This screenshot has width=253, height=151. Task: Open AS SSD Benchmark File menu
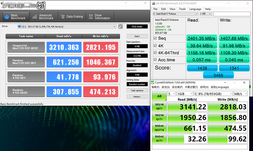pos(155,9)
